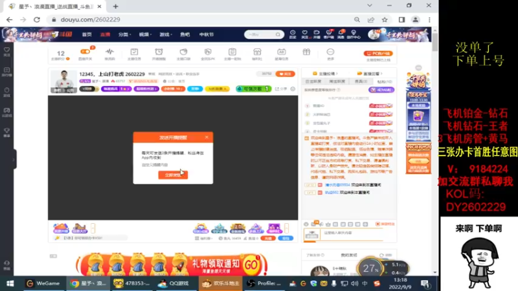Open the history clock icon in header

click(293, 33)
